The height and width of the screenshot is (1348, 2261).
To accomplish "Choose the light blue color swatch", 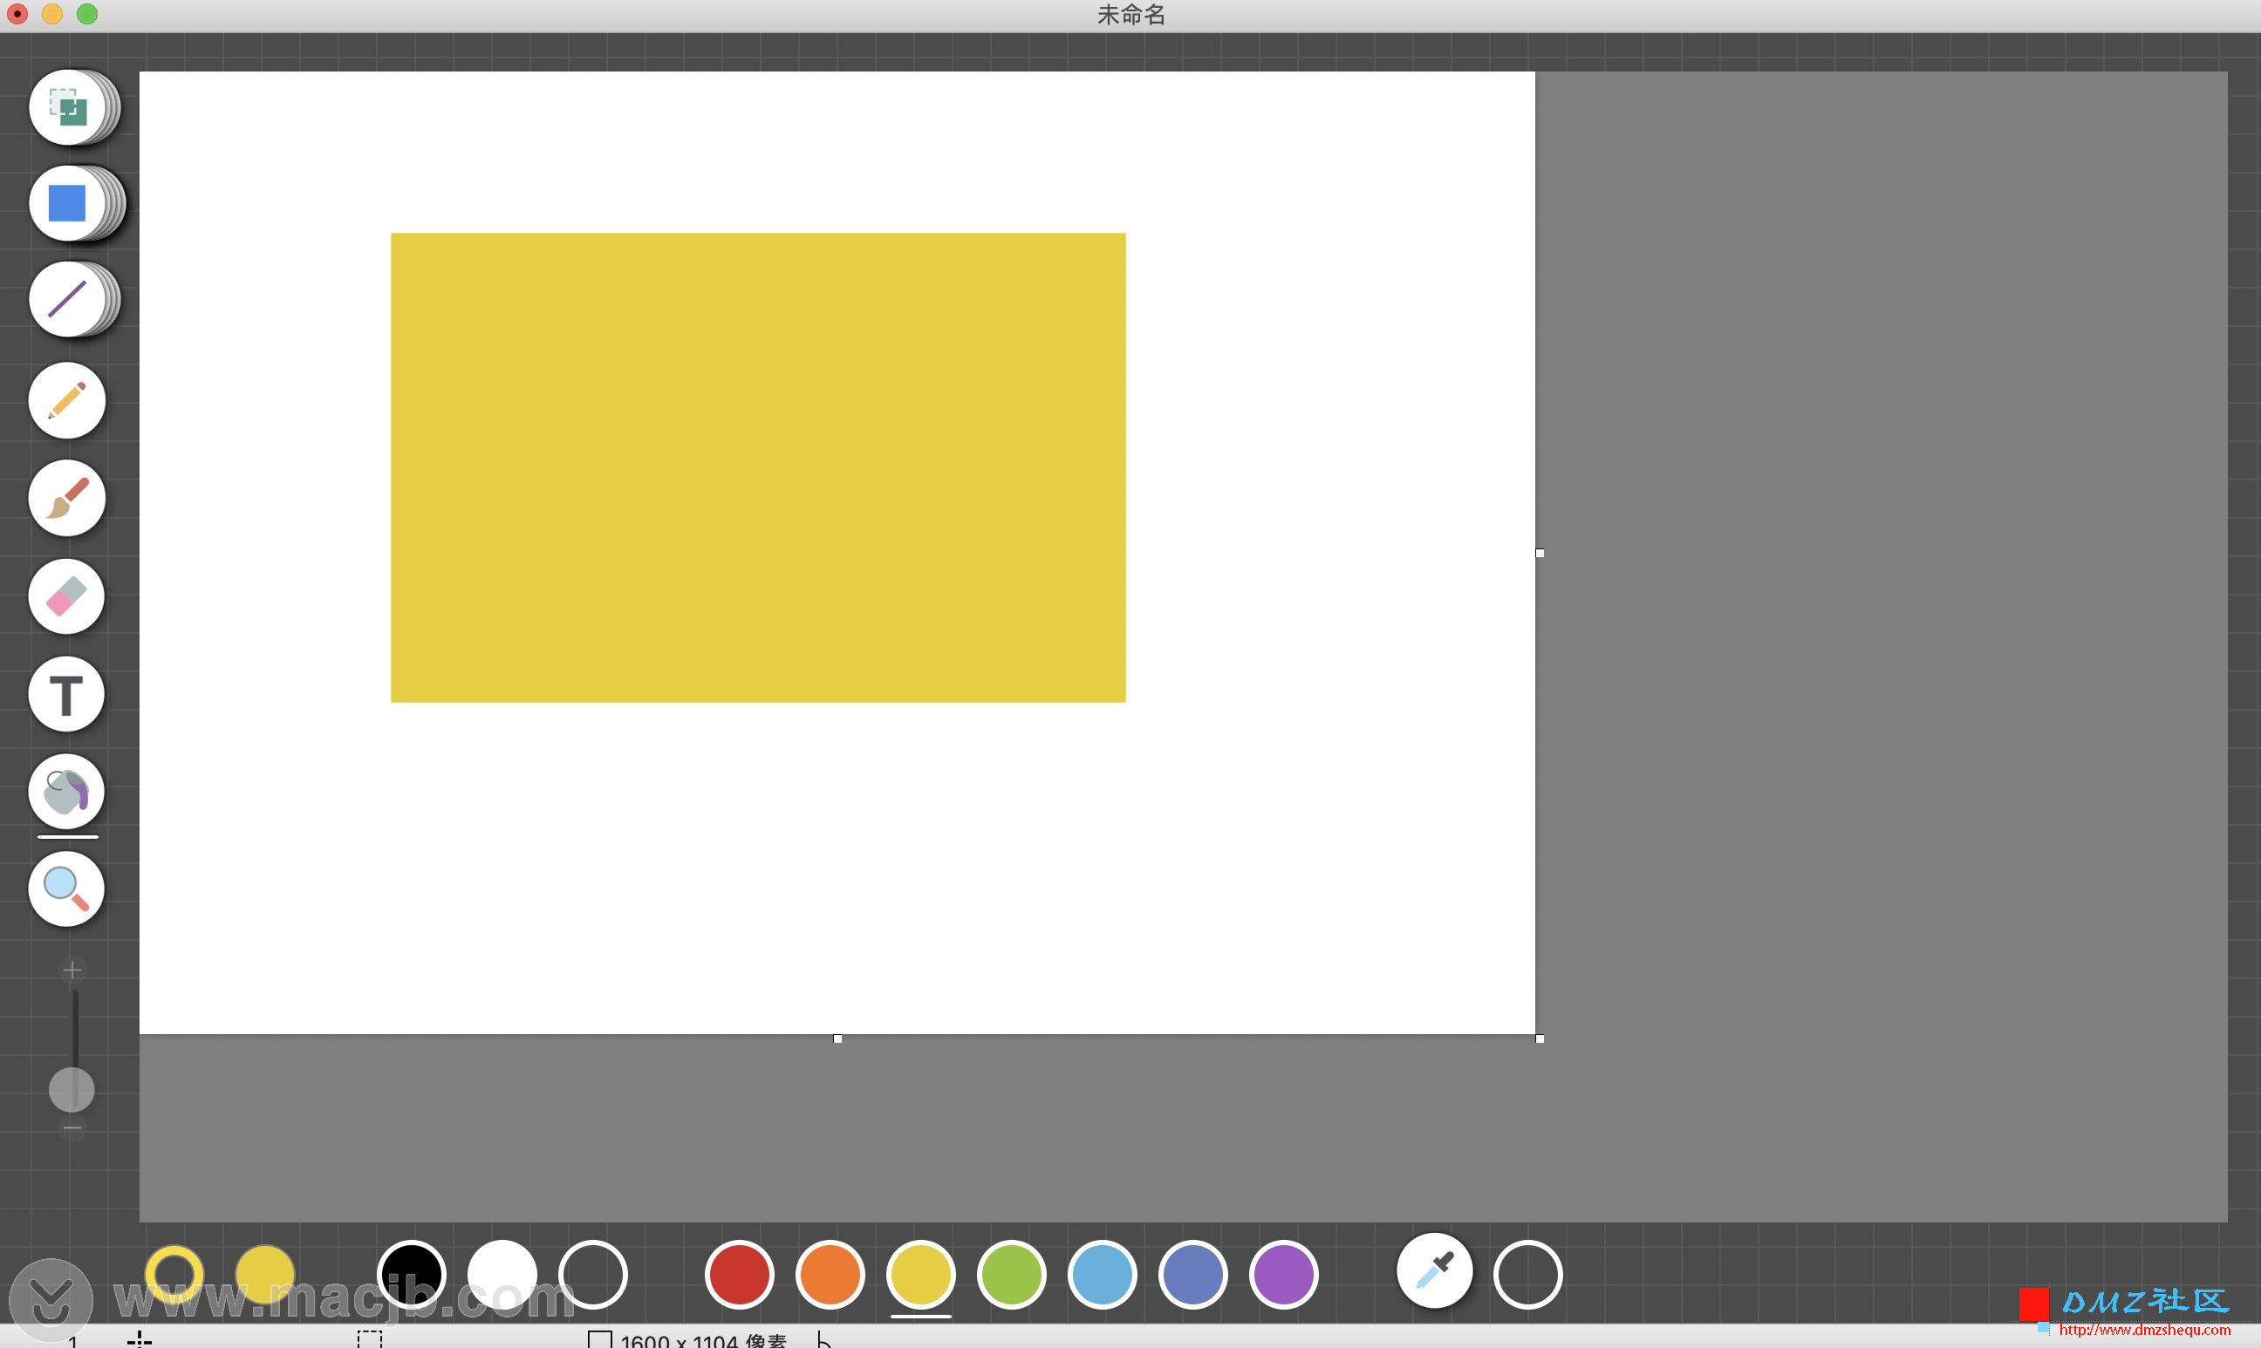I will (1103, 1275).
